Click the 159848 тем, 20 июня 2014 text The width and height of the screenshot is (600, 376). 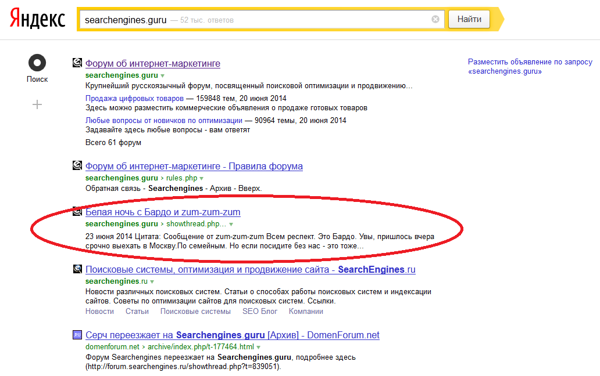point(241,99)
